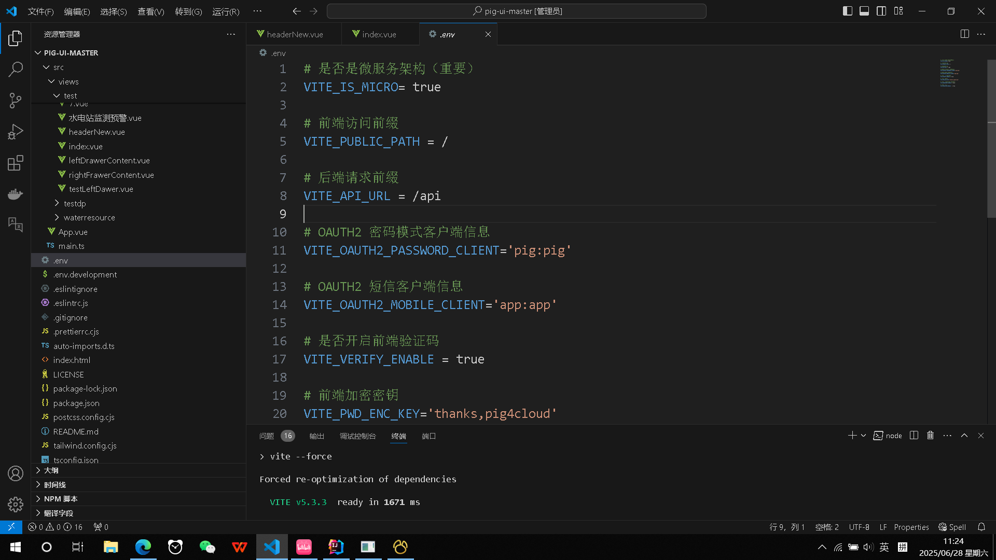996x560 pixels.
Task: Open the terminal profile dropdown arrow
Action: tap(863, 436)
